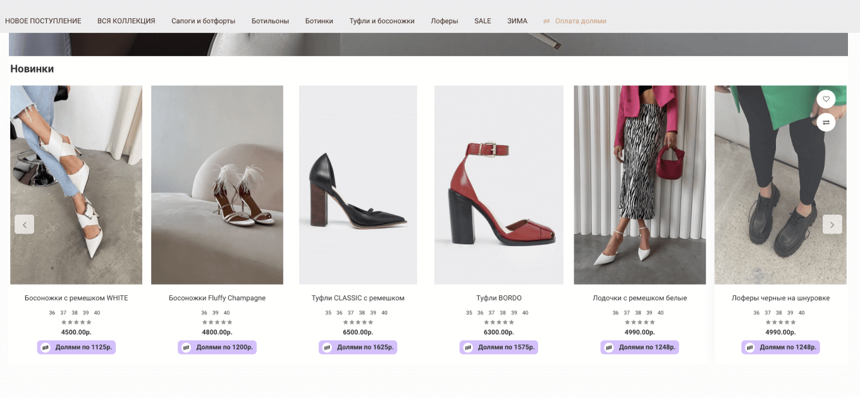The height and width of the screenshot is (397, 860).
Task: Open Лодочки с ремешком белые product image
Action: tap(640, 185)
